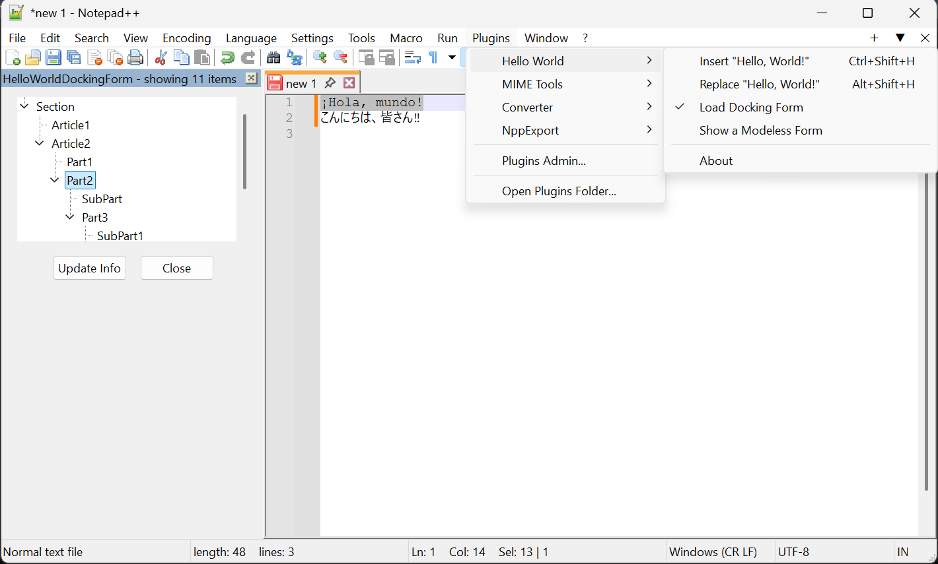Click the New file toolbar icon

(13, 57)
